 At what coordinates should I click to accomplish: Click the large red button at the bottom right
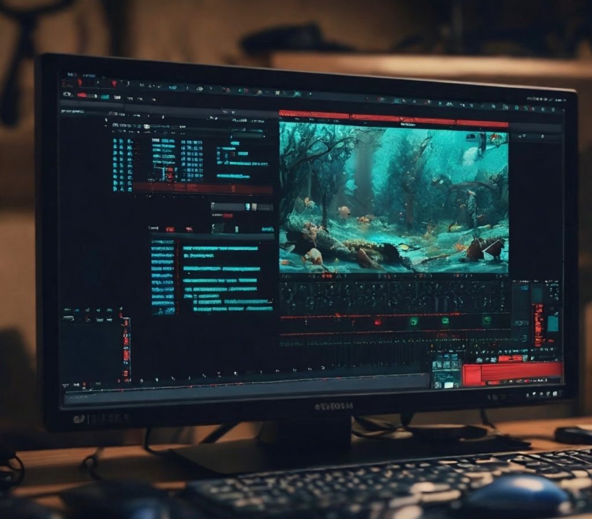tap(512, 373)
